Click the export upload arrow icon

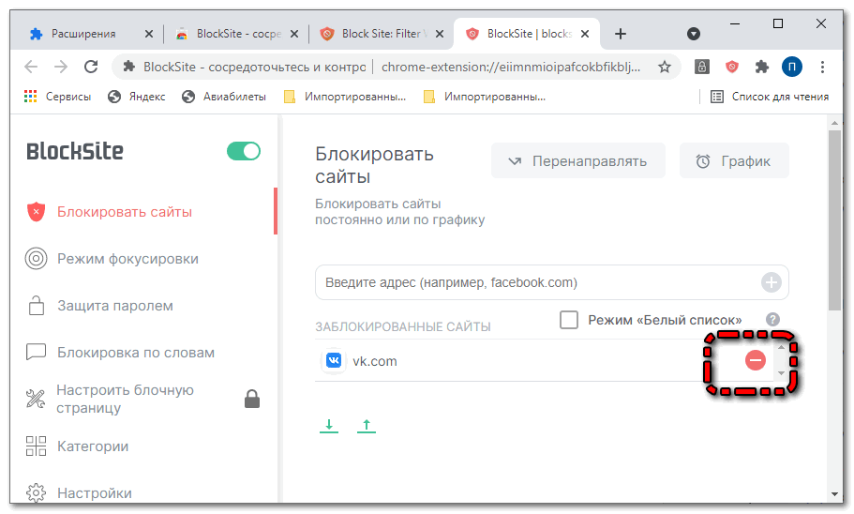367,426
